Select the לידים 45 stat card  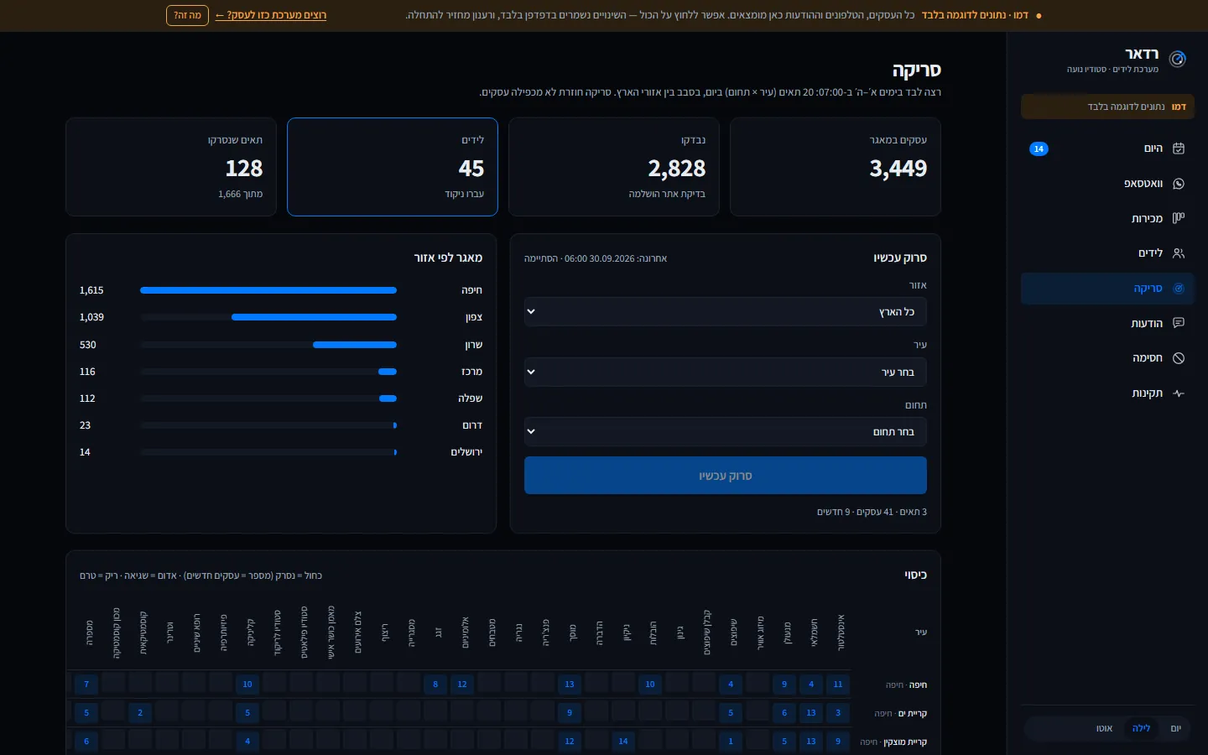[393, 167]
